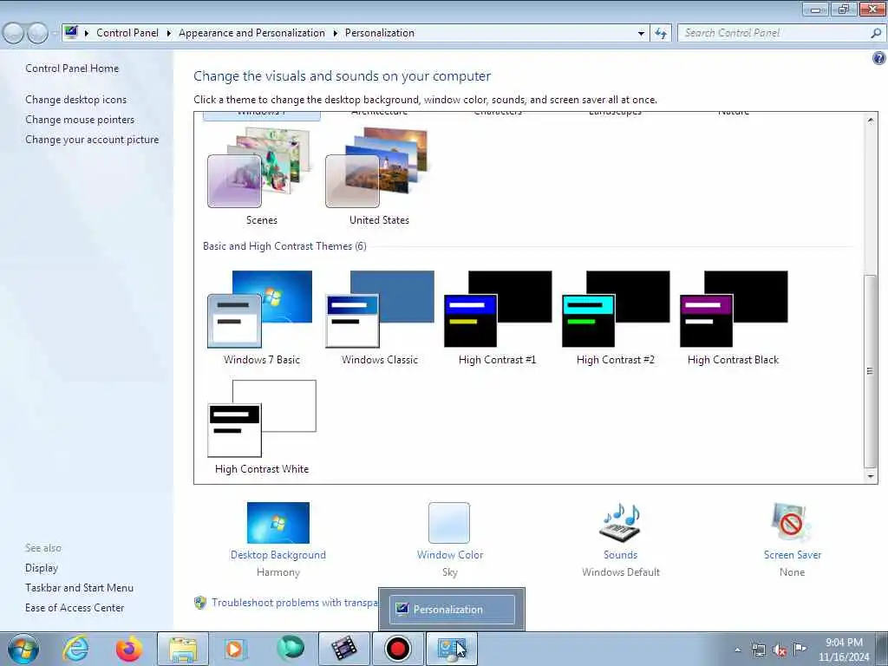Expand arrow after Appearance and Personalization

(x=336, y=33)
